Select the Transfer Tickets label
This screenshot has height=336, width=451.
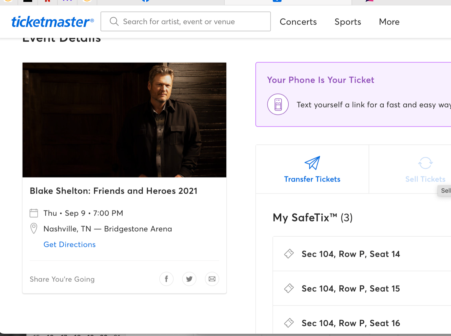312,179
